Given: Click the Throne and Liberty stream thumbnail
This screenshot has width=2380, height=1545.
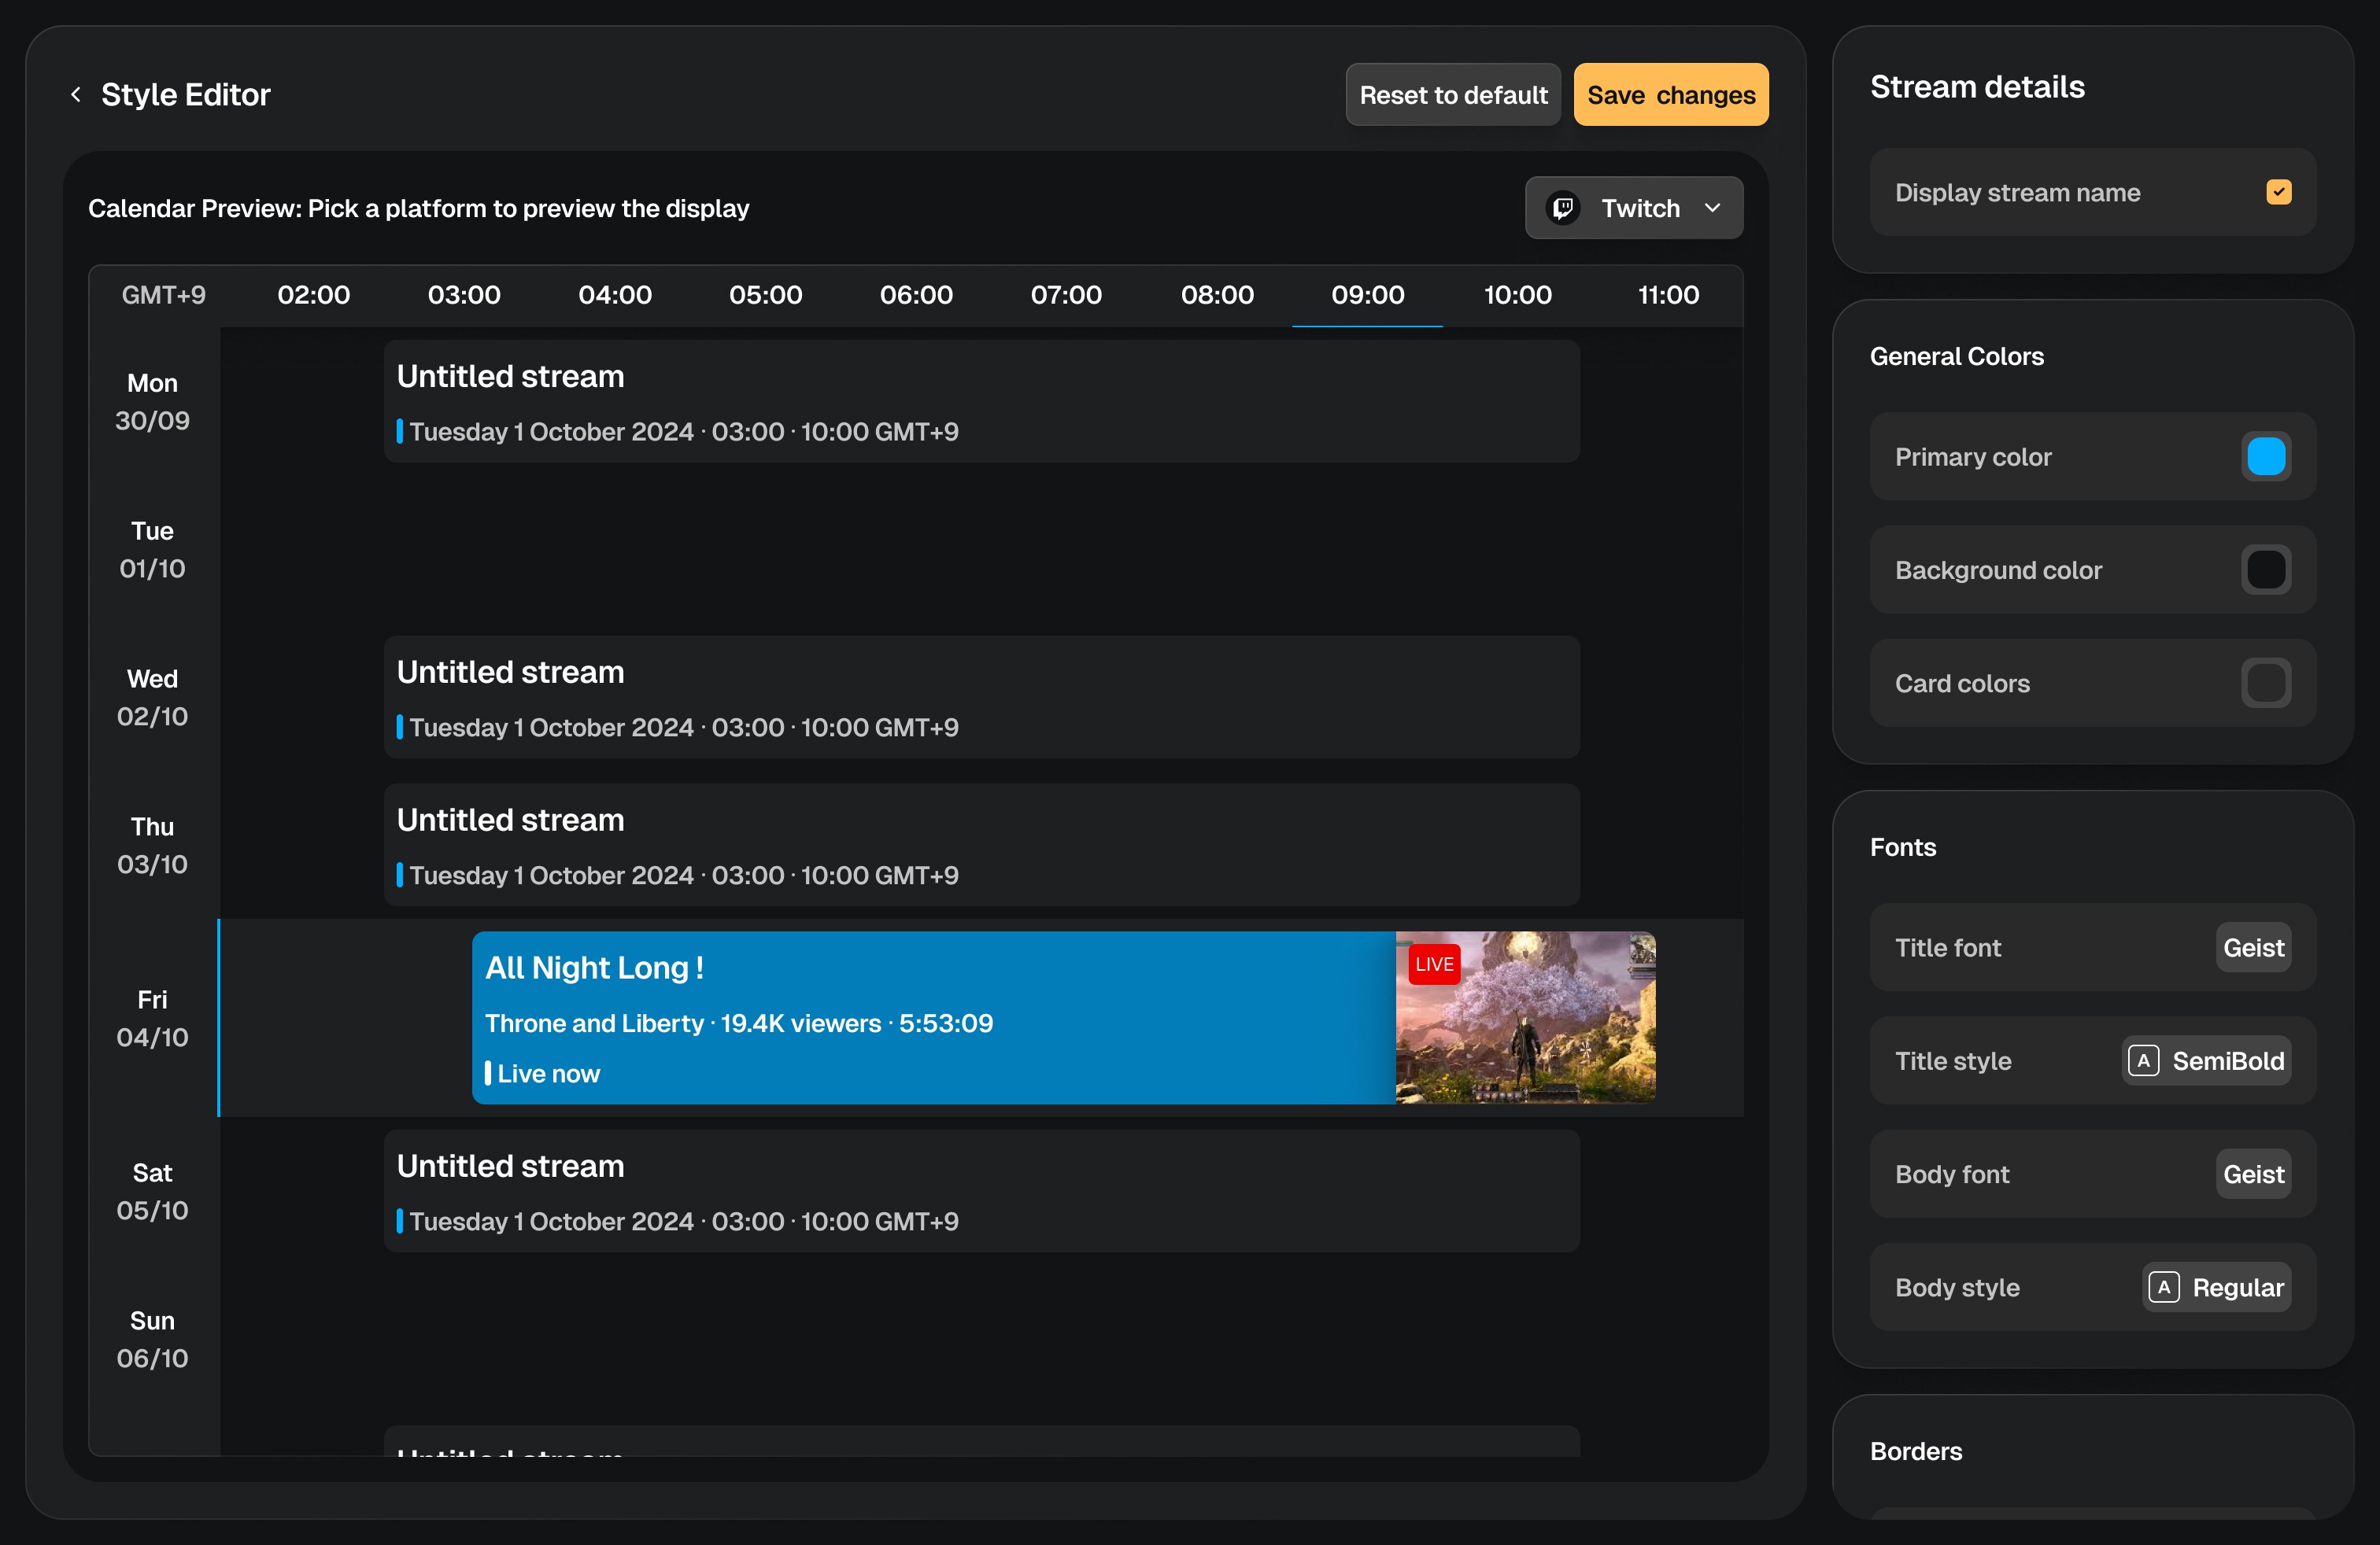Looking at the screenshot, I should (x=1525, y=1017).
